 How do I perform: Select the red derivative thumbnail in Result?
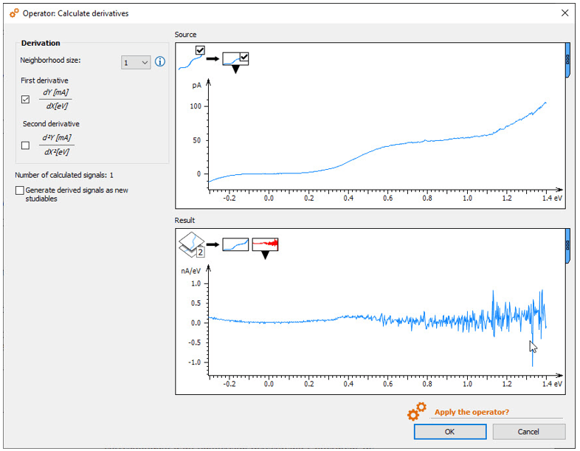265,244
